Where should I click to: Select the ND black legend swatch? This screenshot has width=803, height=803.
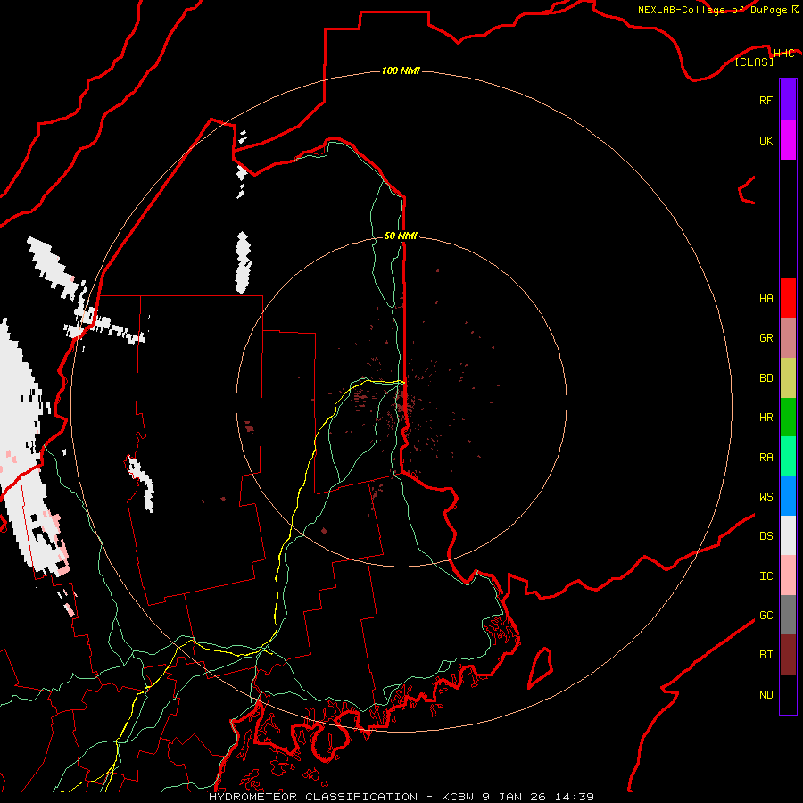tap(788, 694)
